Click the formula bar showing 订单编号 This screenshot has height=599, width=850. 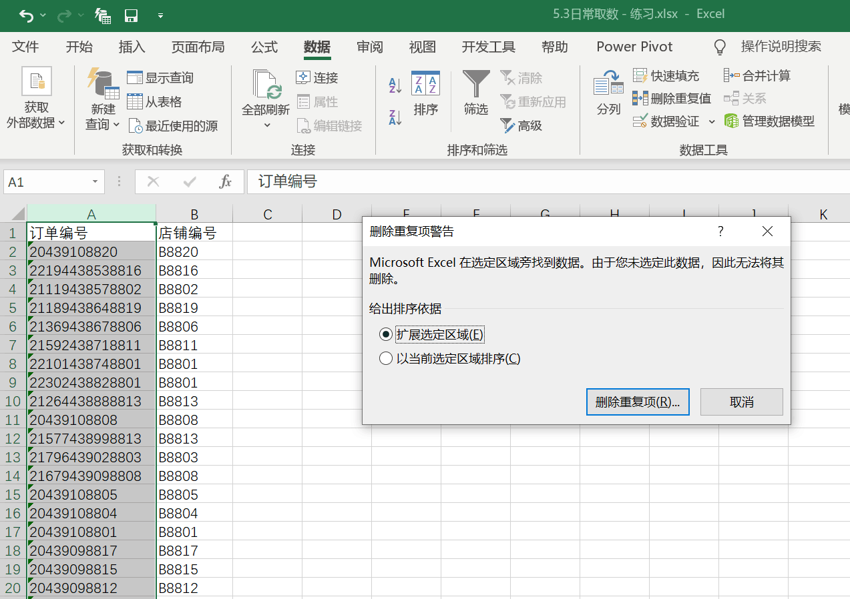click(x=548, y=181)
